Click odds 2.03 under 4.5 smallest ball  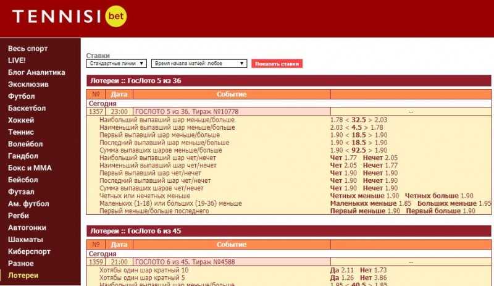coord(337,127)
